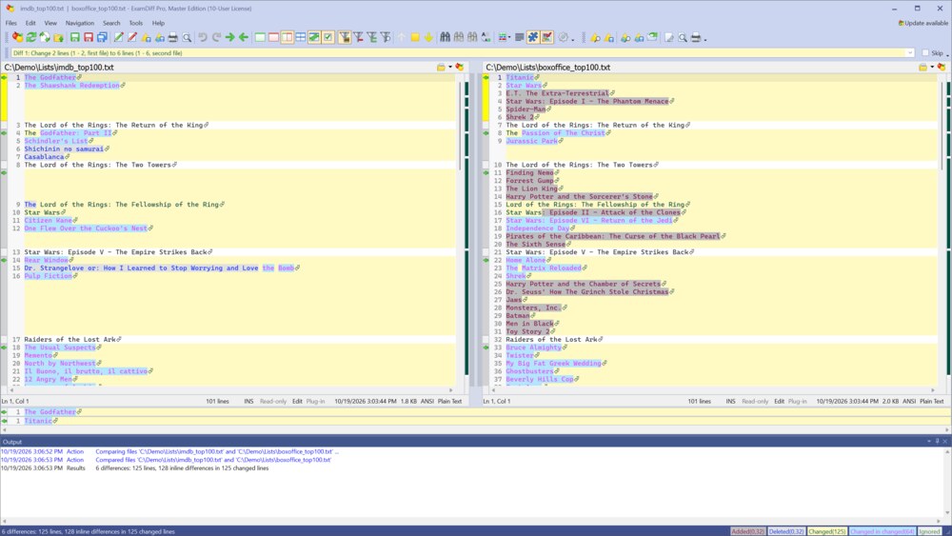Screen dimensions: 952x536
Task: Click ANSI encoding in left status bar
Action: (426, 401)
